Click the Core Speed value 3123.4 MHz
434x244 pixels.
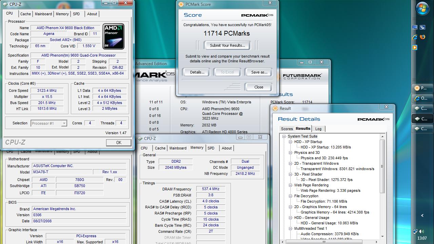(x=47, y=90)
